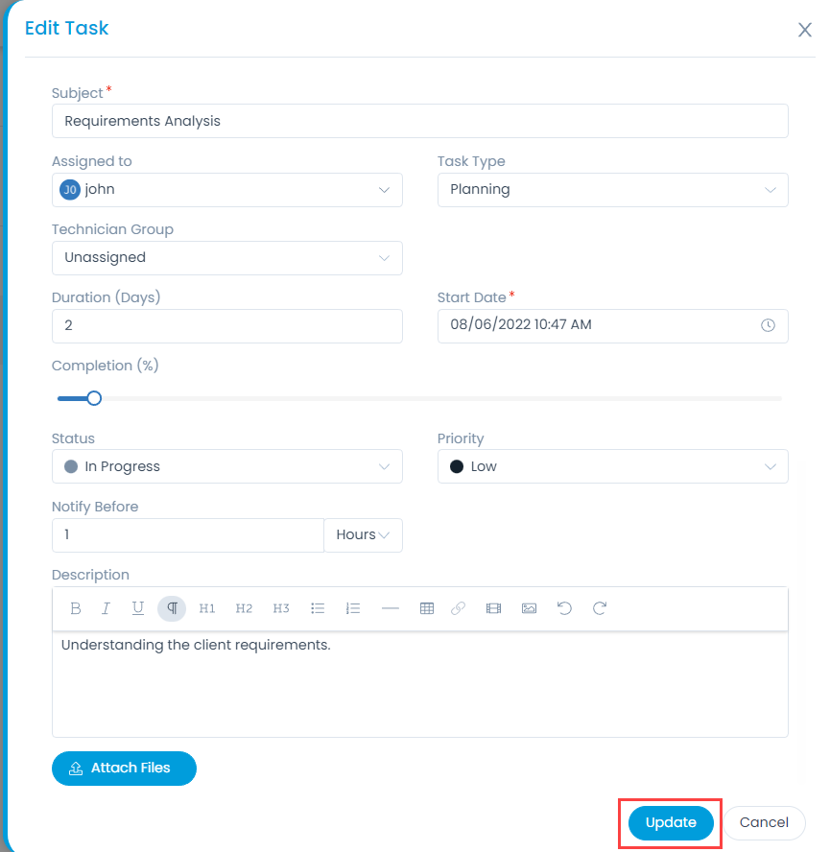Apply italic formatting in description editor
Screen dimensions: 830x852
[x=106, y=608]
